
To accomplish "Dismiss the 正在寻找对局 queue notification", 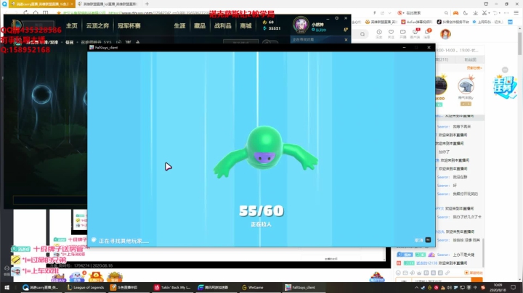I will 346,40.
